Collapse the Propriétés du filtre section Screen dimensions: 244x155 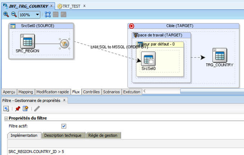(6, 118)
